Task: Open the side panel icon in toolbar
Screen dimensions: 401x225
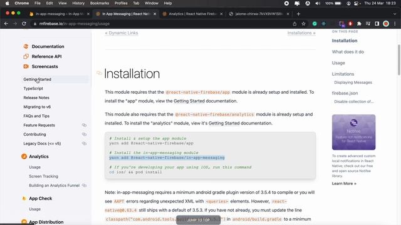Action: coord(377,24)
